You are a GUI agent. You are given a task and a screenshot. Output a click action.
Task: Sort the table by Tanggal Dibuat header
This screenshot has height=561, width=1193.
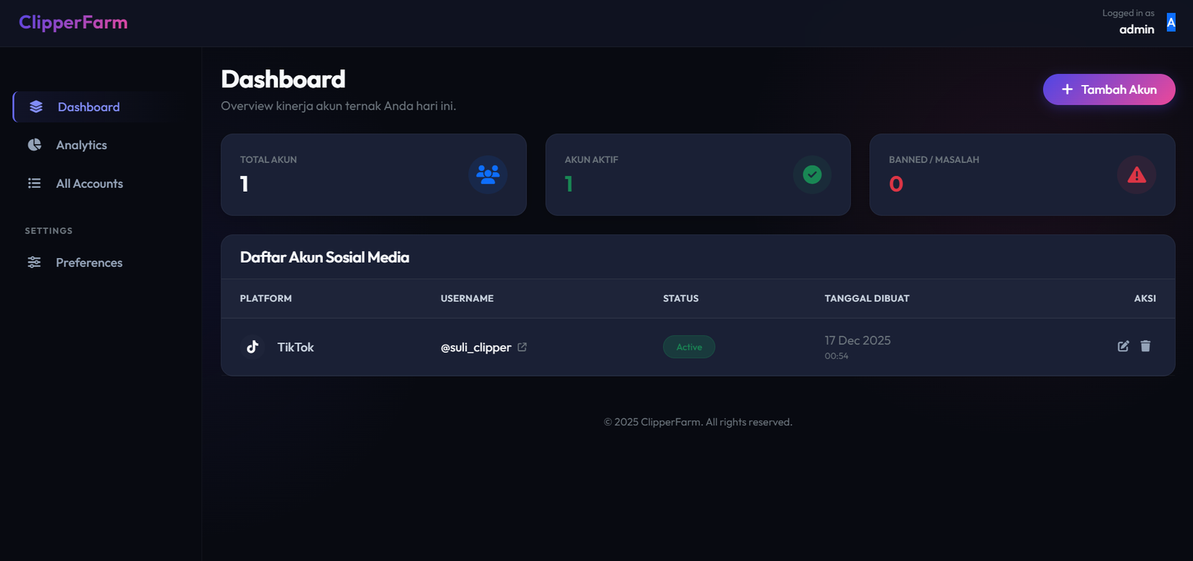pyautogui.click(x=866, y=298)
